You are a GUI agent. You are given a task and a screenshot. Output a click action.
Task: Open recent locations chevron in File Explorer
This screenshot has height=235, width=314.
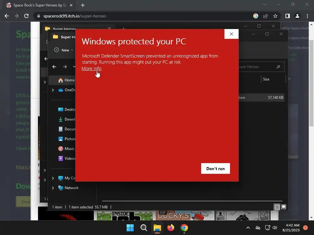pyautogui.click(x=74, y=66)
